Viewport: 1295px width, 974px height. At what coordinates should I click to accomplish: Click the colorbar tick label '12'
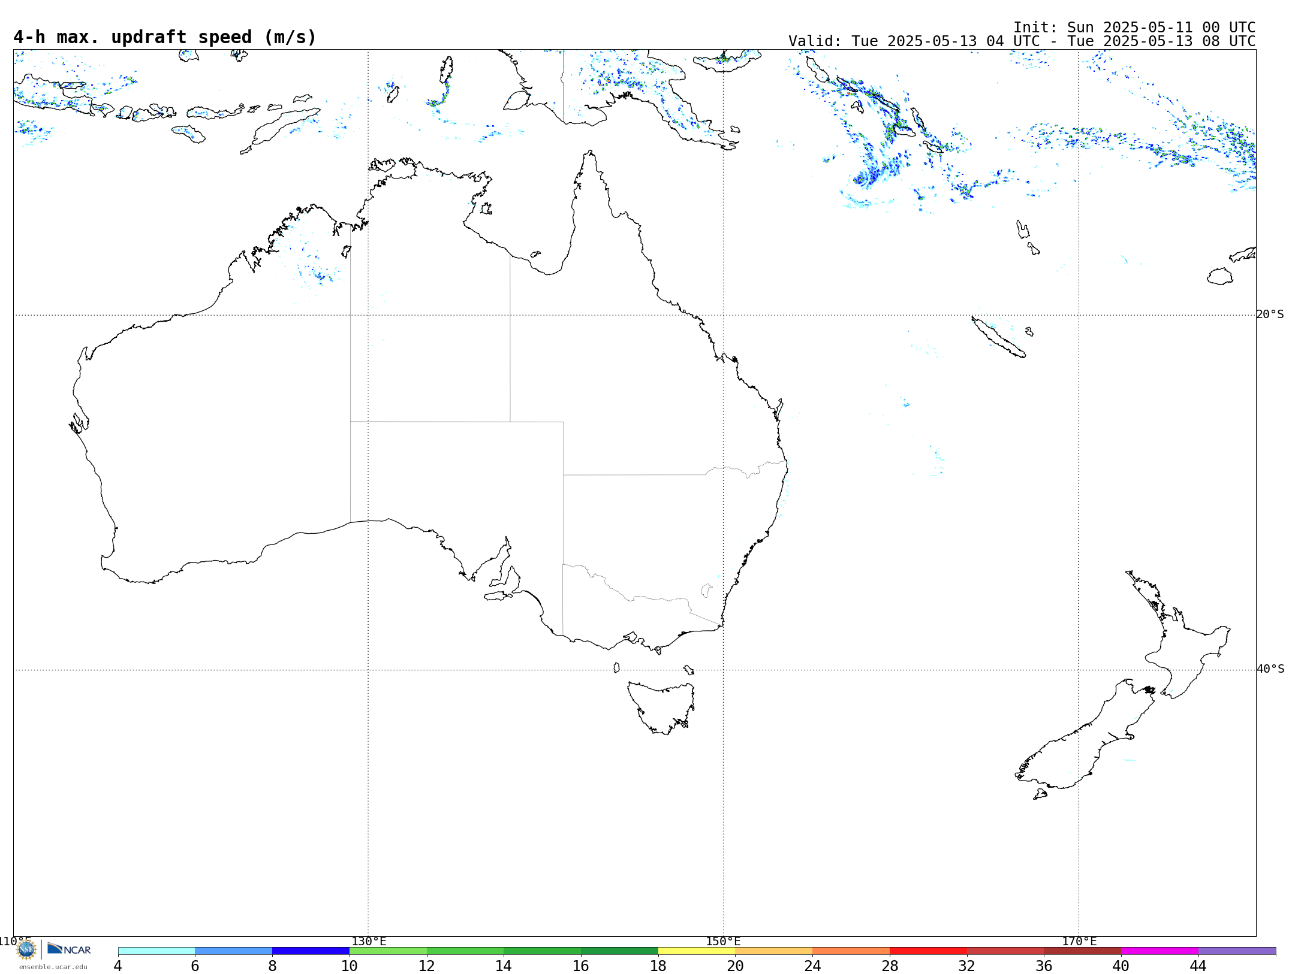coord(427,966)
